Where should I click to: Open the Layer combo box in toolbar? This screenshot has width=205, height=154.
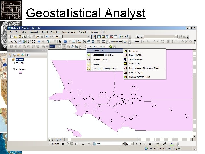point(161,37)
